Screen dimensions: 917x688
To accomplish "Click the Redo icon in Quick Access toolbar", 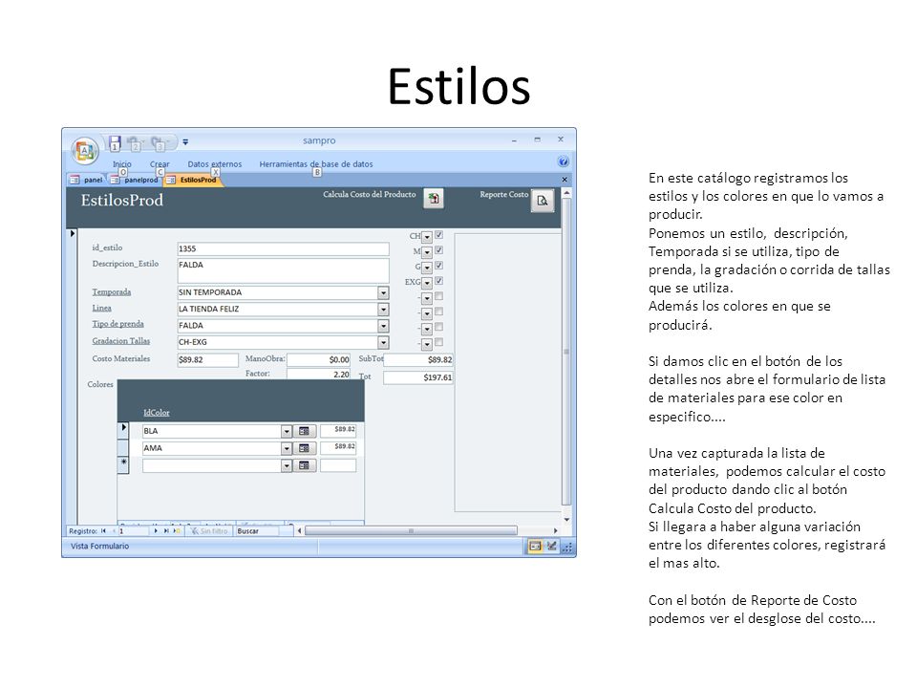I will pos(159,142).
